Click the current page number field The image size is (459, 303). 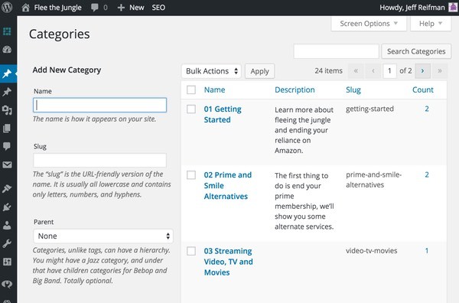coord(389,71)
